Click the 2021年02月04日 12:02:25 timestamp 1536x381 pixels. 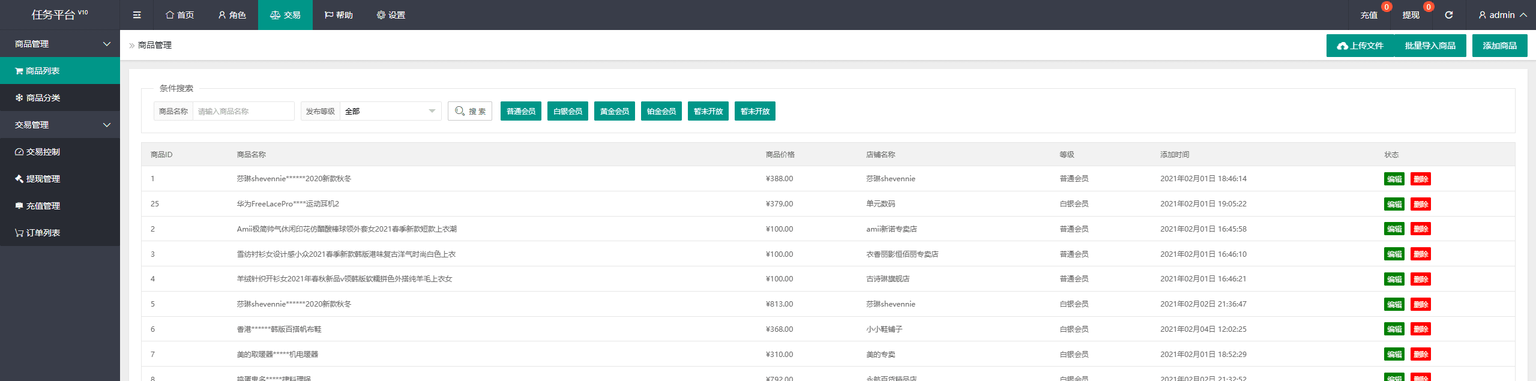tap(1203, 329)
